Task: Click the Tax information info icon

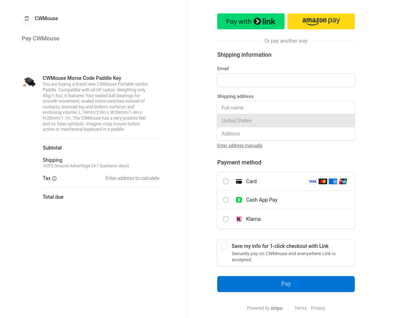Action: tap(54, 179)
